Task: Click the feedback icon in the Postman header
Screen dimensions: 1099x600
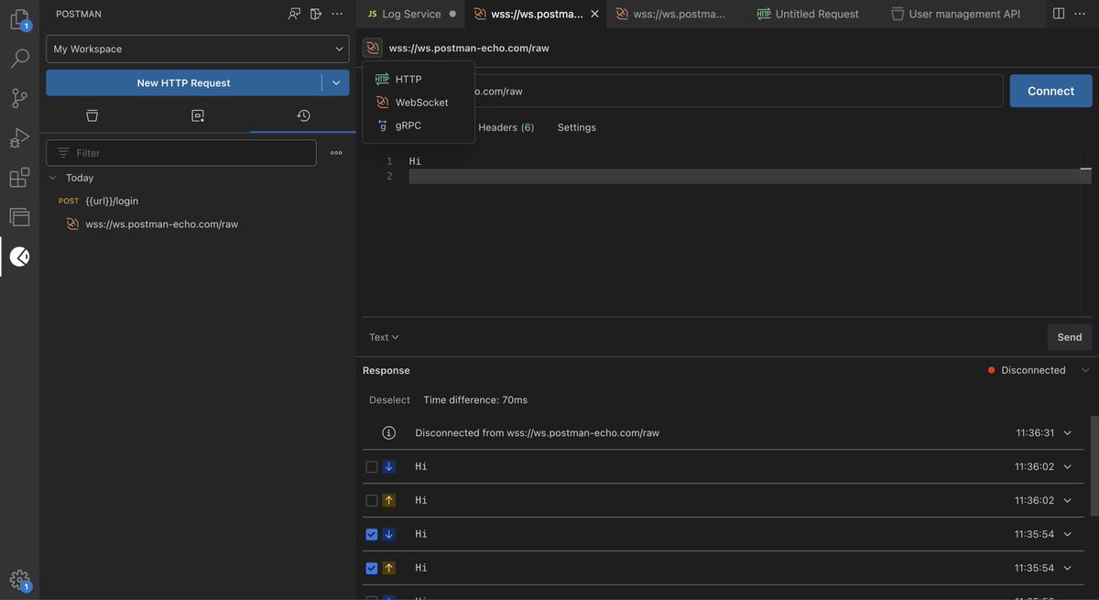Action: point(294,14)
